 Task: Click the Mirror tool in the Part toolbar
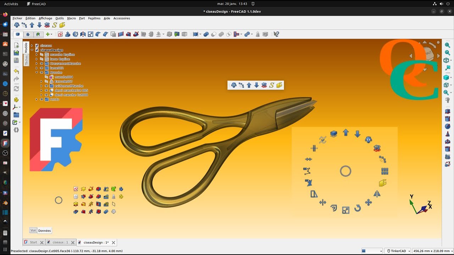click(x=83, y=34)
